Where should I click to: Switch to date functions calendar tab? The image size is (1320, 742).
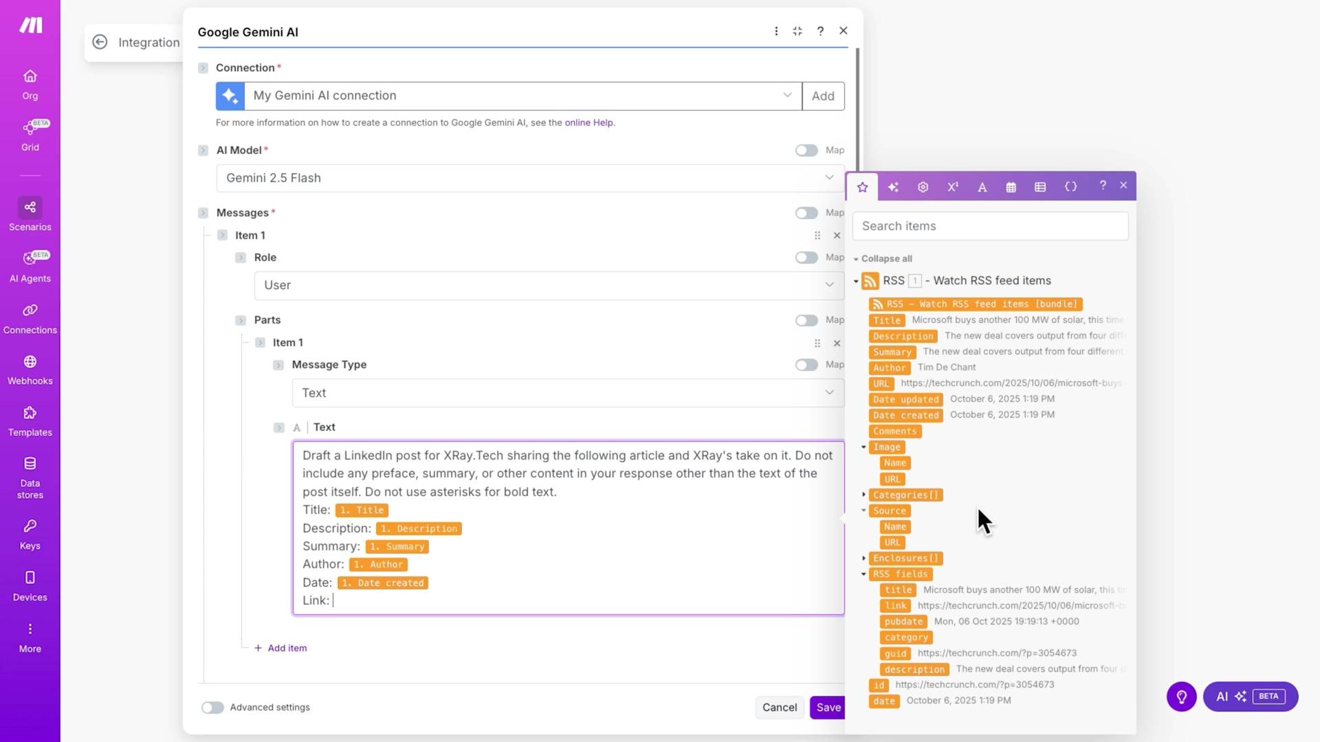click(1011, 187)
